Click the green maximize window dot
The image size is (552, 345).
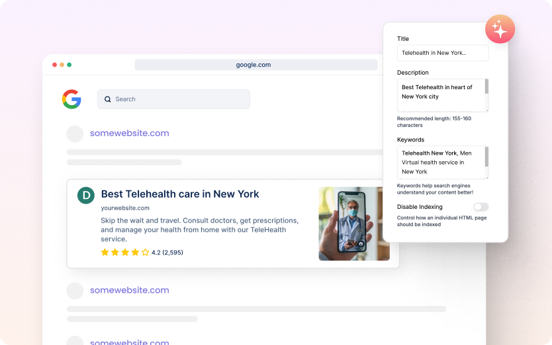[69, 65]
